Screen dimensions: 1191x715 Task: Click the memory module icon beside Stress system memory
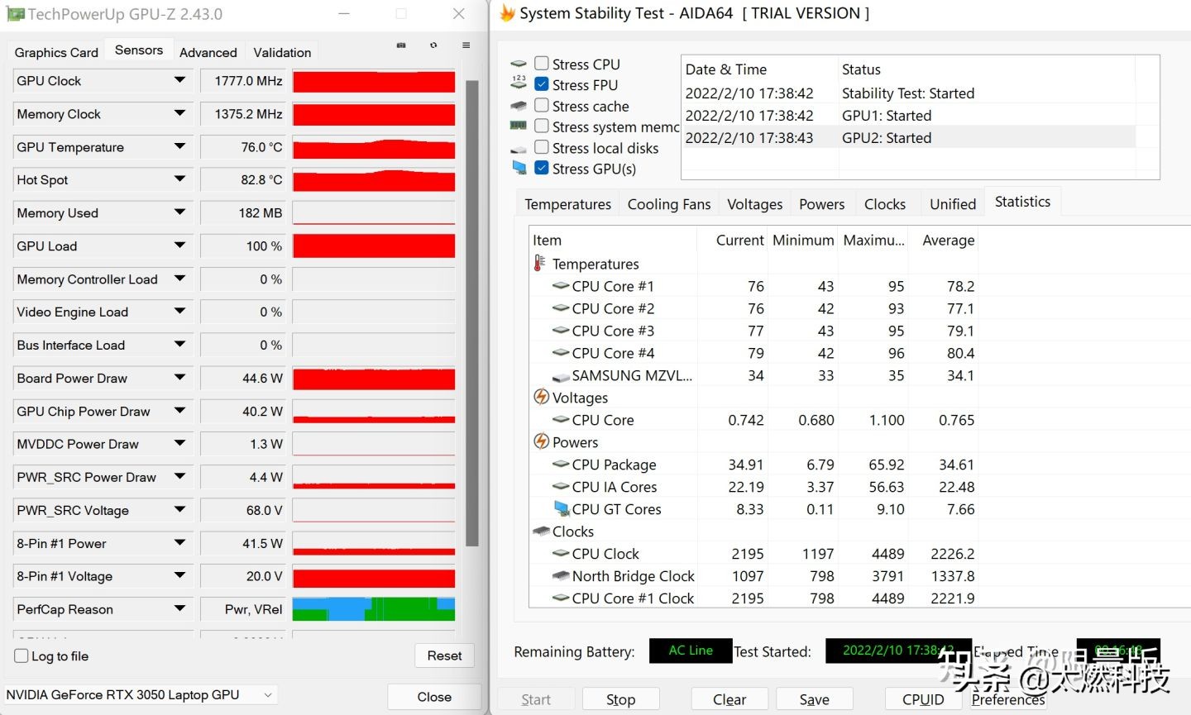pos(519,126)
